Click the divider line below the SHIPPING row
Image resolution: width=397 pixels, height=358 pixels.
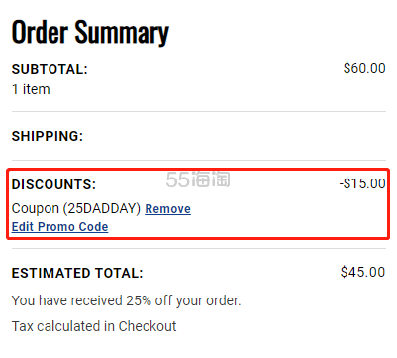click(199, 161)
